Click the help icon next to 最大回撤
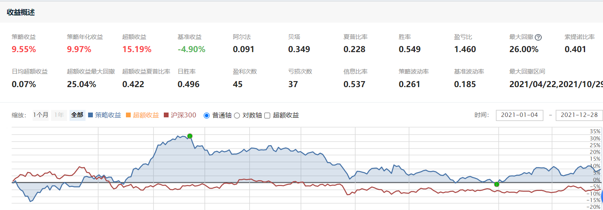 click(x=538, y=37)
